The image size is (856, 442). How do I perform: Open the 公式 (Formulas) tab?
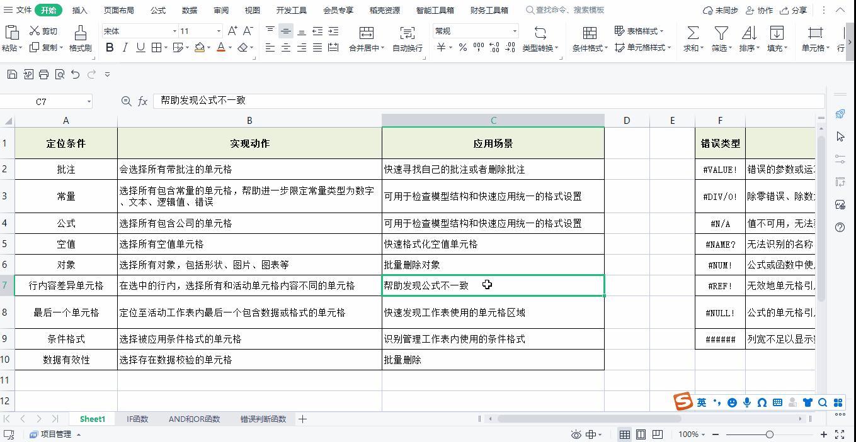click(158, 10)
